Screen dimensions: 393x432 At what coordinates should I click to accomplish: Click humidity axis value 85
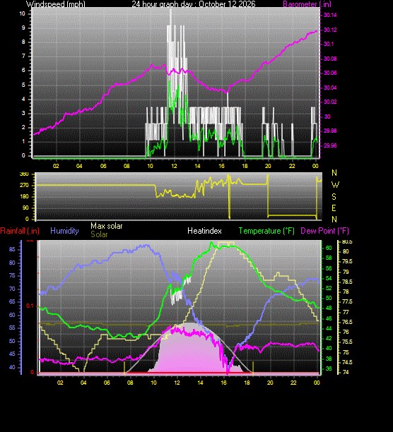click(x=12, y=249)
